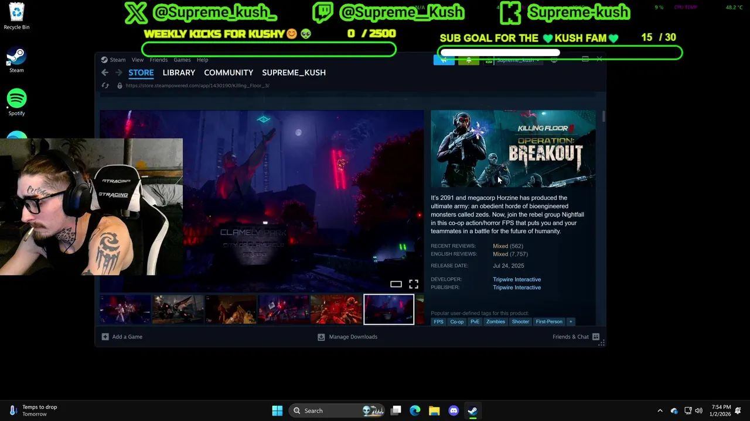Open the Recycle Bin desktop icon
This screenshot has height=421, width=750.
(x=16, y=16)
